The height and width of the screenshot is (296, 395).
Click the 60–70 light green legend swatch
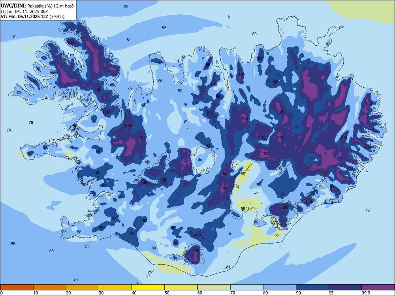tap(214, 287)
